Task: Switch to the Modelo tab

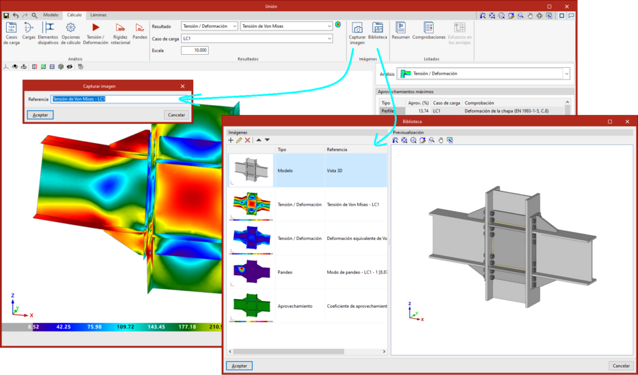Action: pos(51,15)
